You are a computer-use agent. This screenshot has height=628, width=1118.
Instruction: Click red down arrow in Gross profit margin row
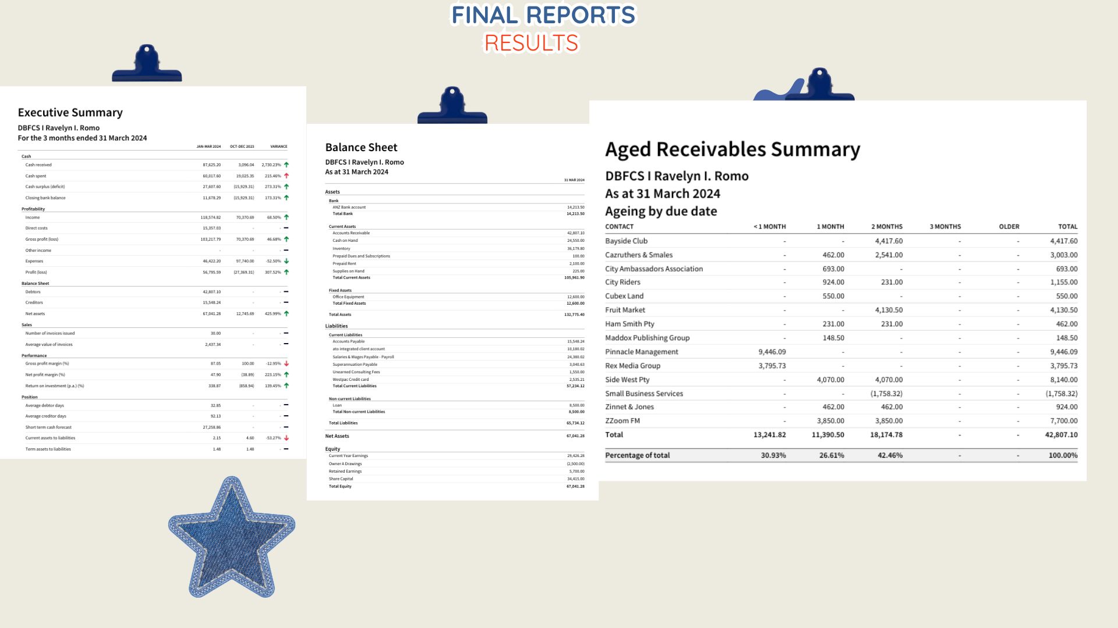286,363
